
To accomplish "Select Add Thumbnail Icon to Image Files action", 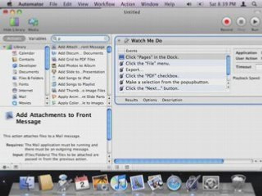I will tap(79, 90).
